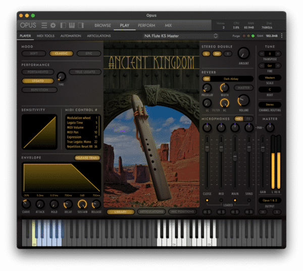This screenshot has width=303, height=271.
Task: Click the envelope Release knob
Action: 96,205
